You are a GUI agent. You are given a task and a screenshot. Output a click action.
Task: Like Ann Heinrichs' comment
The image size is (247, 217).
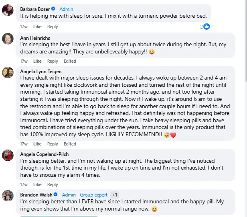(37, 61)
